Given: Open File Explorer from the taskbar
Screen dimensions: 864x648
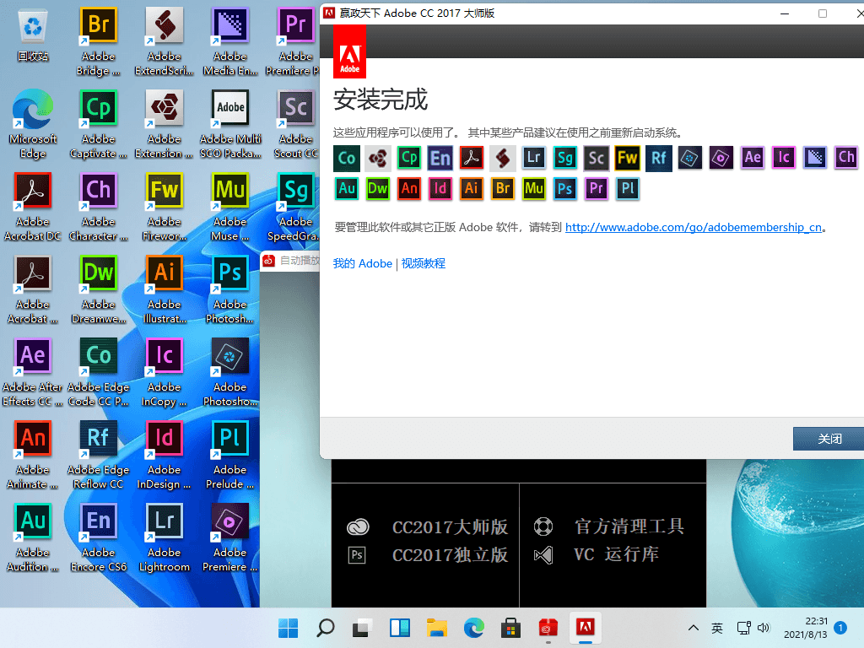Looking at the screenshot, I should 436,628.
